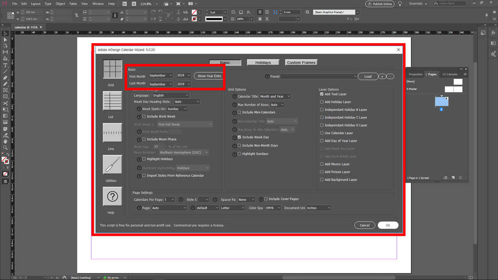Expand the Calendar Title dropdown
This screenshot has height=280, width=498.
click(x=275, y=97)
